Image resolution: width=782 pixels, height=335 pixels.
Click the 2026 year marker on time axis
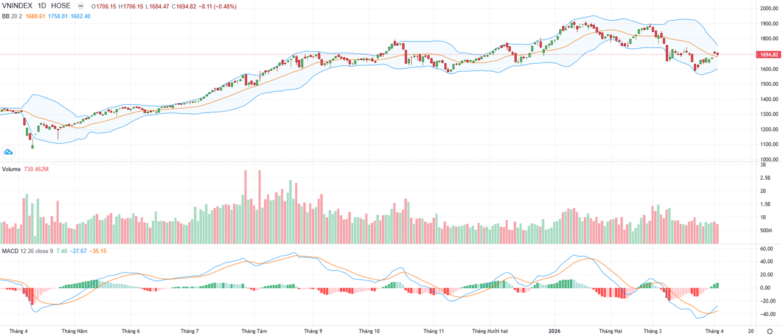(555, 331)
